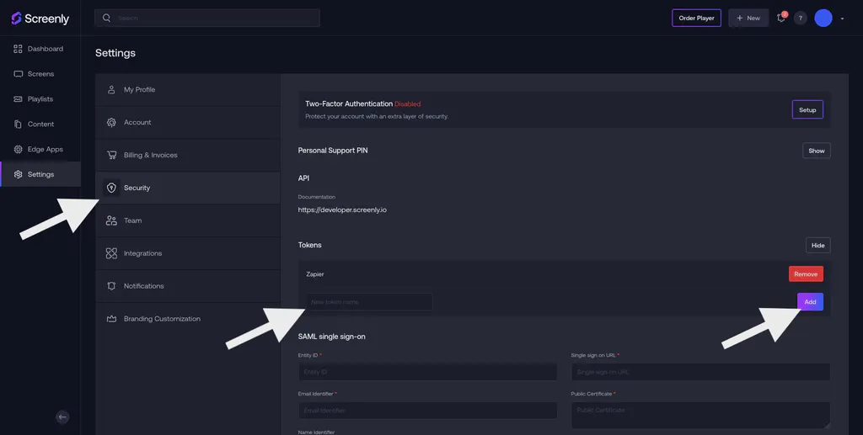Open Playlists from the sidebar
Image resolution: width=863 pixels, height=435 pixels.
tap(40, 99)
